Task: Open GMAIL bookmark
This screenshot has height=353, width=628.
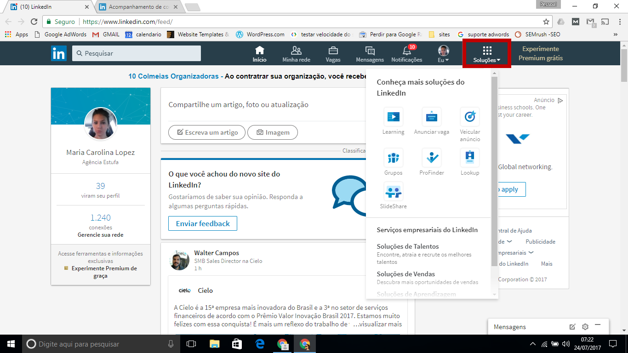Action: 106,34
